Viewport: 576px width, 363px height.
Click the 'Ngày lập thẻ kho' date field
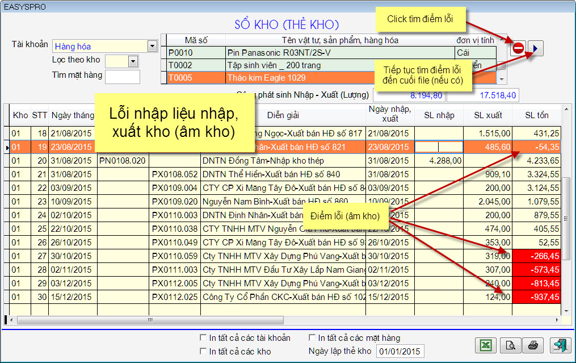tap(400, 352)
